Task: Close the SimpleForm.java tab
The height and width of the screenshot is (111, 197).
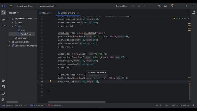Action: 78,13
